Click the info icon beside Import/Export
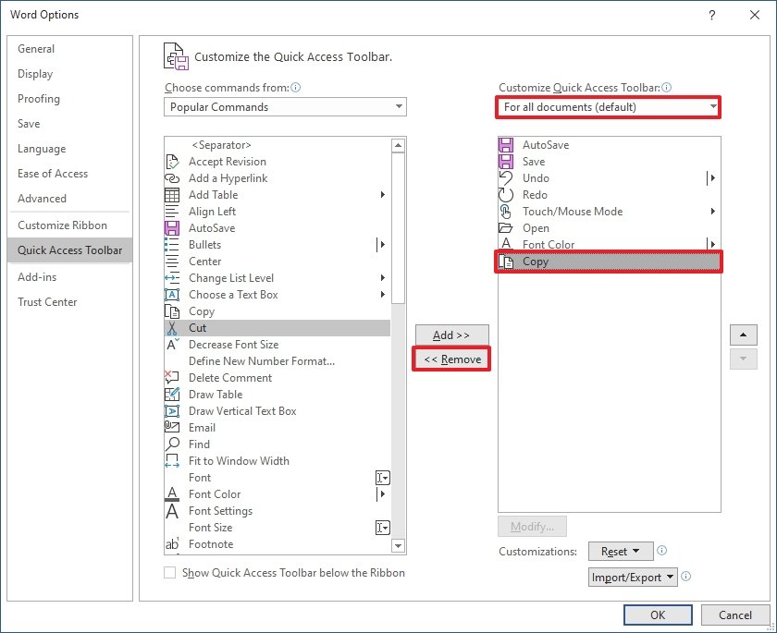Screen dimensions: 777x633 685,576
